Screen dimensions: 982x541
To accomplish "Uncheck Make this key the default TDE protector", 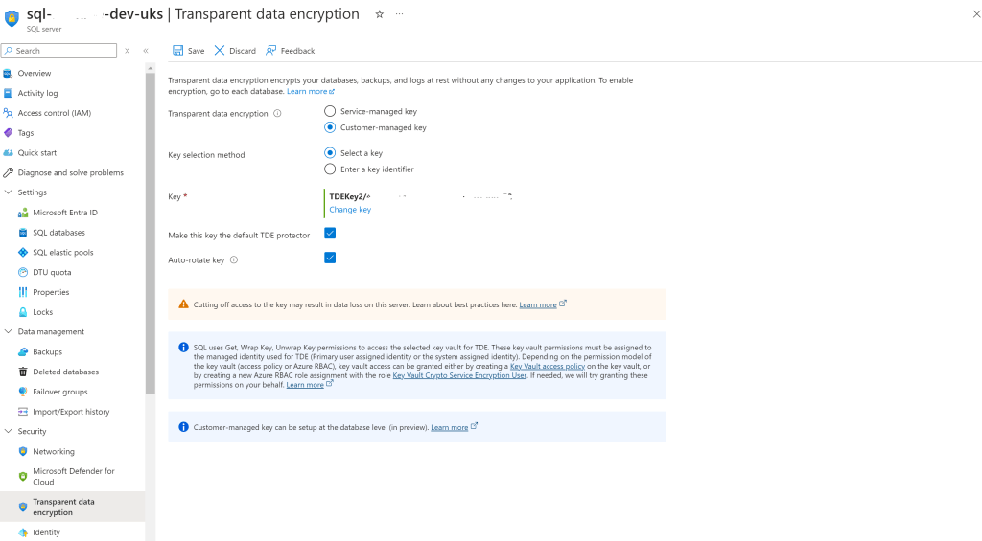I will tap(330, 234).
